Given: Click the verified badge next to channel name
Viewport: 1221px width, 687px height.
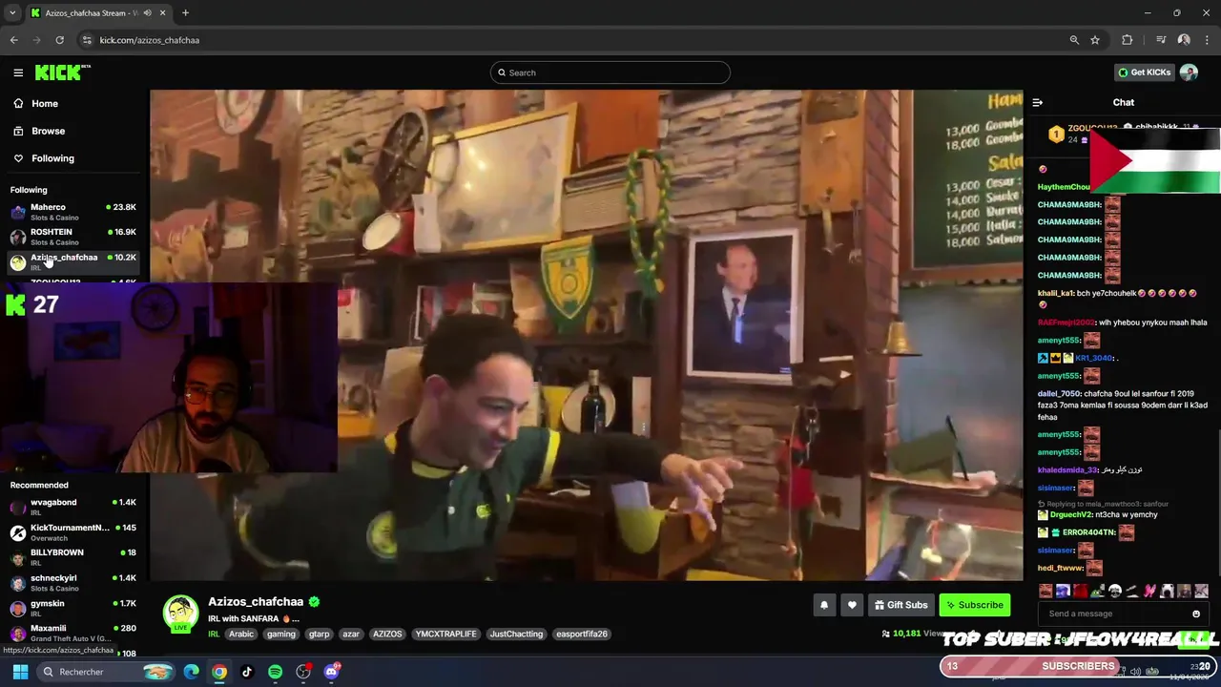Looking at the screenshot, I should [314, 602].
